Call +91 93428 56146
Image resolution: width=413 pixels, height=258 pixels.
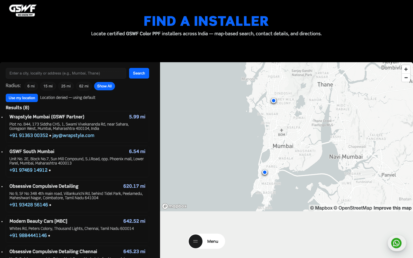[x=29, y=205]
